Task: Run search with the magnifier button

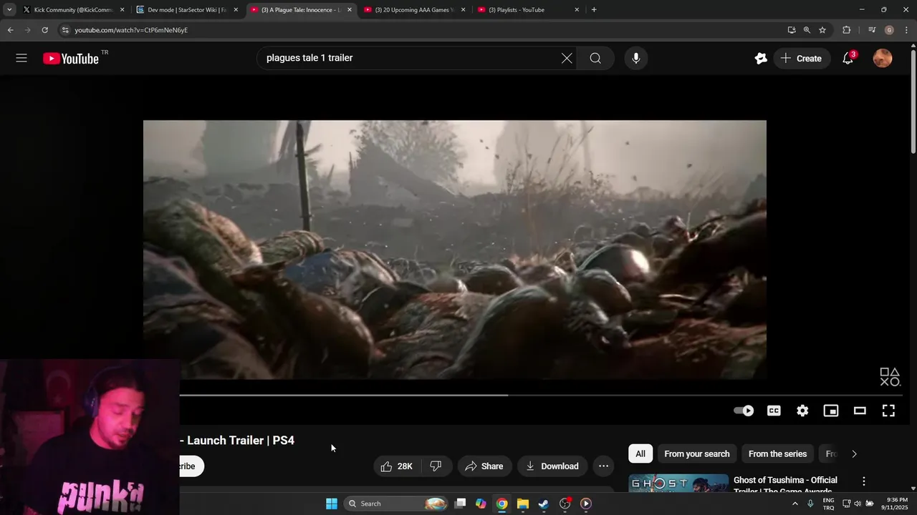Action: 595,59
